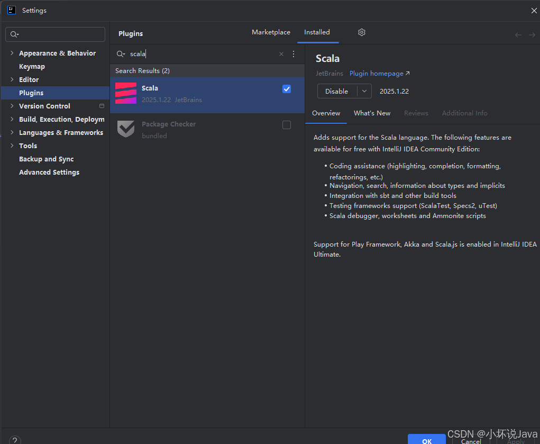Expand Appearance & Behavior settings
Screen dimensions: 540x444
[x=12, y=53]
